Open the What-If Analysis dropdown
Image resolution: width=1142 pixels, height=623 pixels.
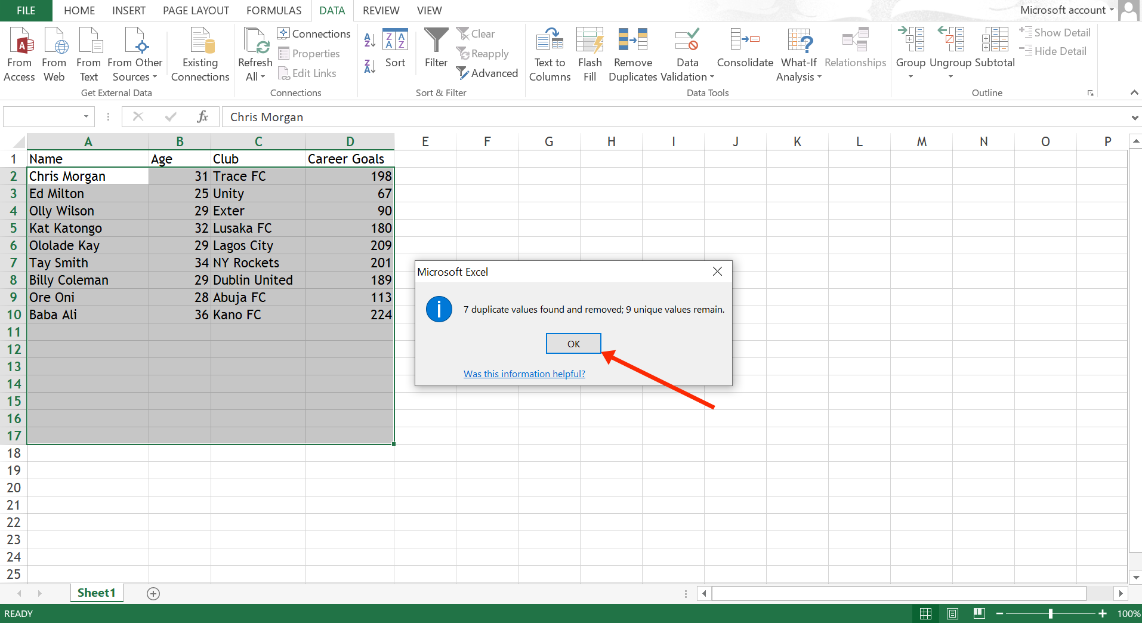pyautogui.click(x=819, y=77)
